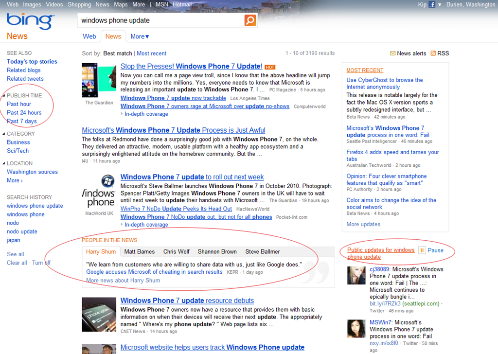Click the orange search magnifier button
Image resolution: width=498 pixels, height=354 pixels.
[250, 20]
